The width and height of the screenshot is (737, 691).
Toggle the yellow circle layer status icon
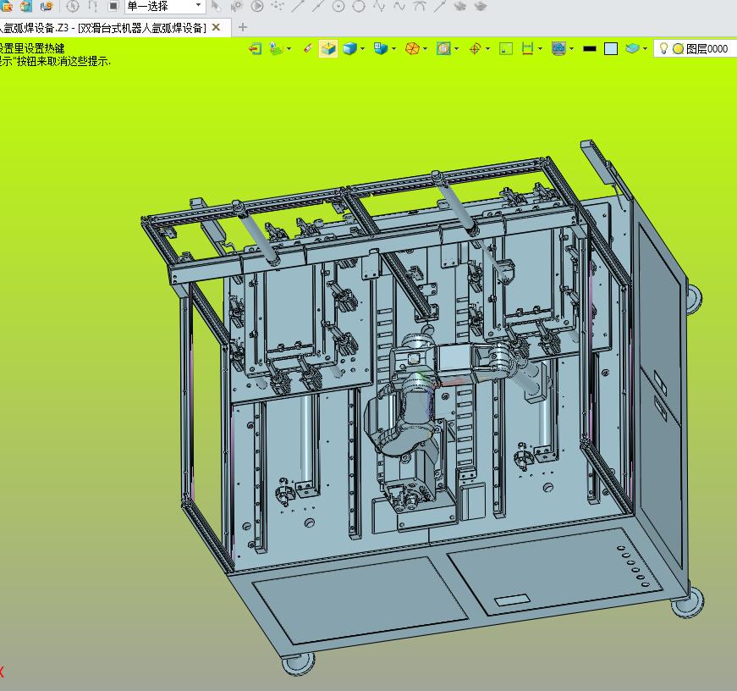pos(678,49)
